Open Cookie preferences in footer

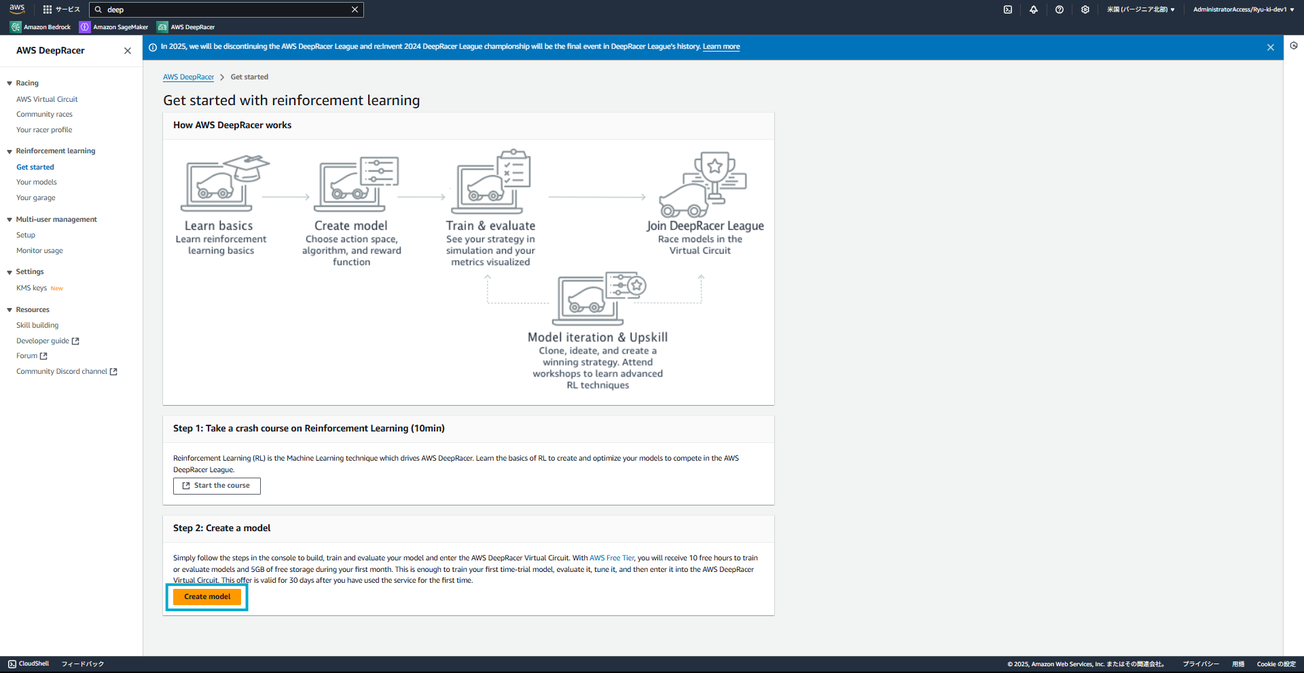pos(1276,664)
